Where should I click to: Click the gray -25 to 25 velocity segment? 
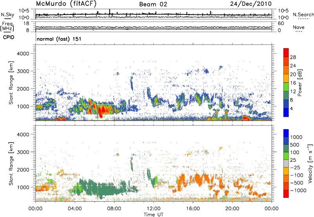[x=286, y=163]
